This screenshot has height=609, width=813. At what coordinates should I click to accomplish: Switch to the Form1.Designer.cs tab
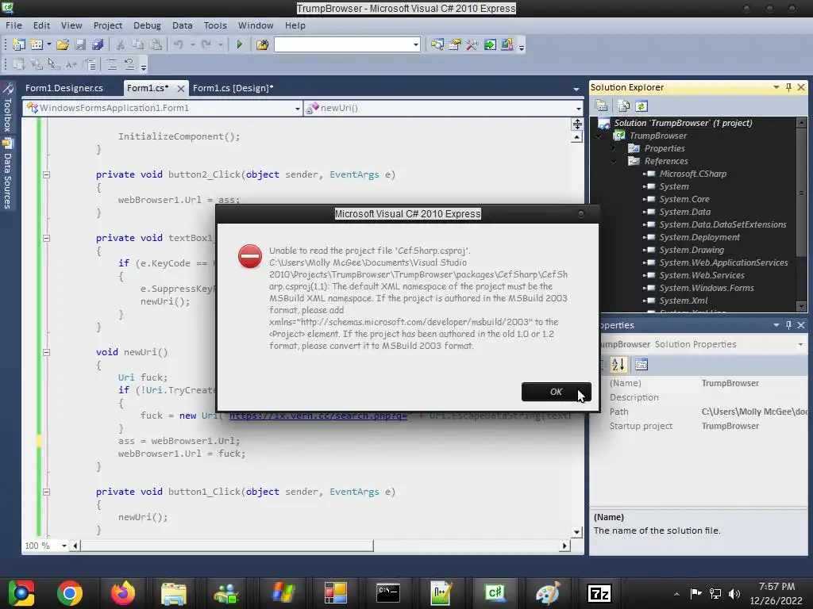coord(64,88)
